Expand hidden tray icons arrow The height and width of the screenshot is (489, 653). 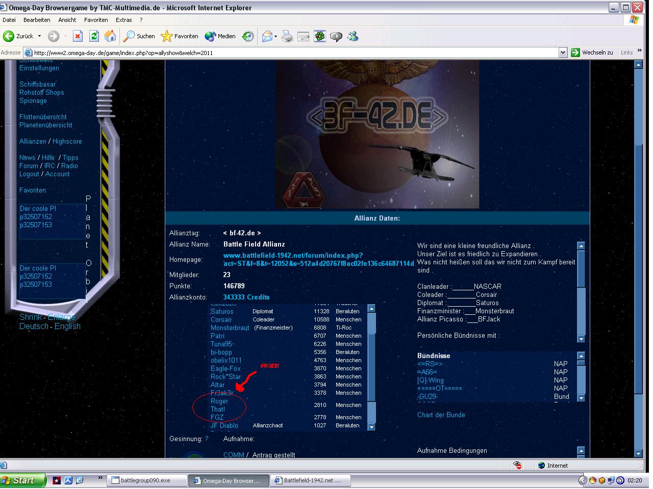coord(582,480)
